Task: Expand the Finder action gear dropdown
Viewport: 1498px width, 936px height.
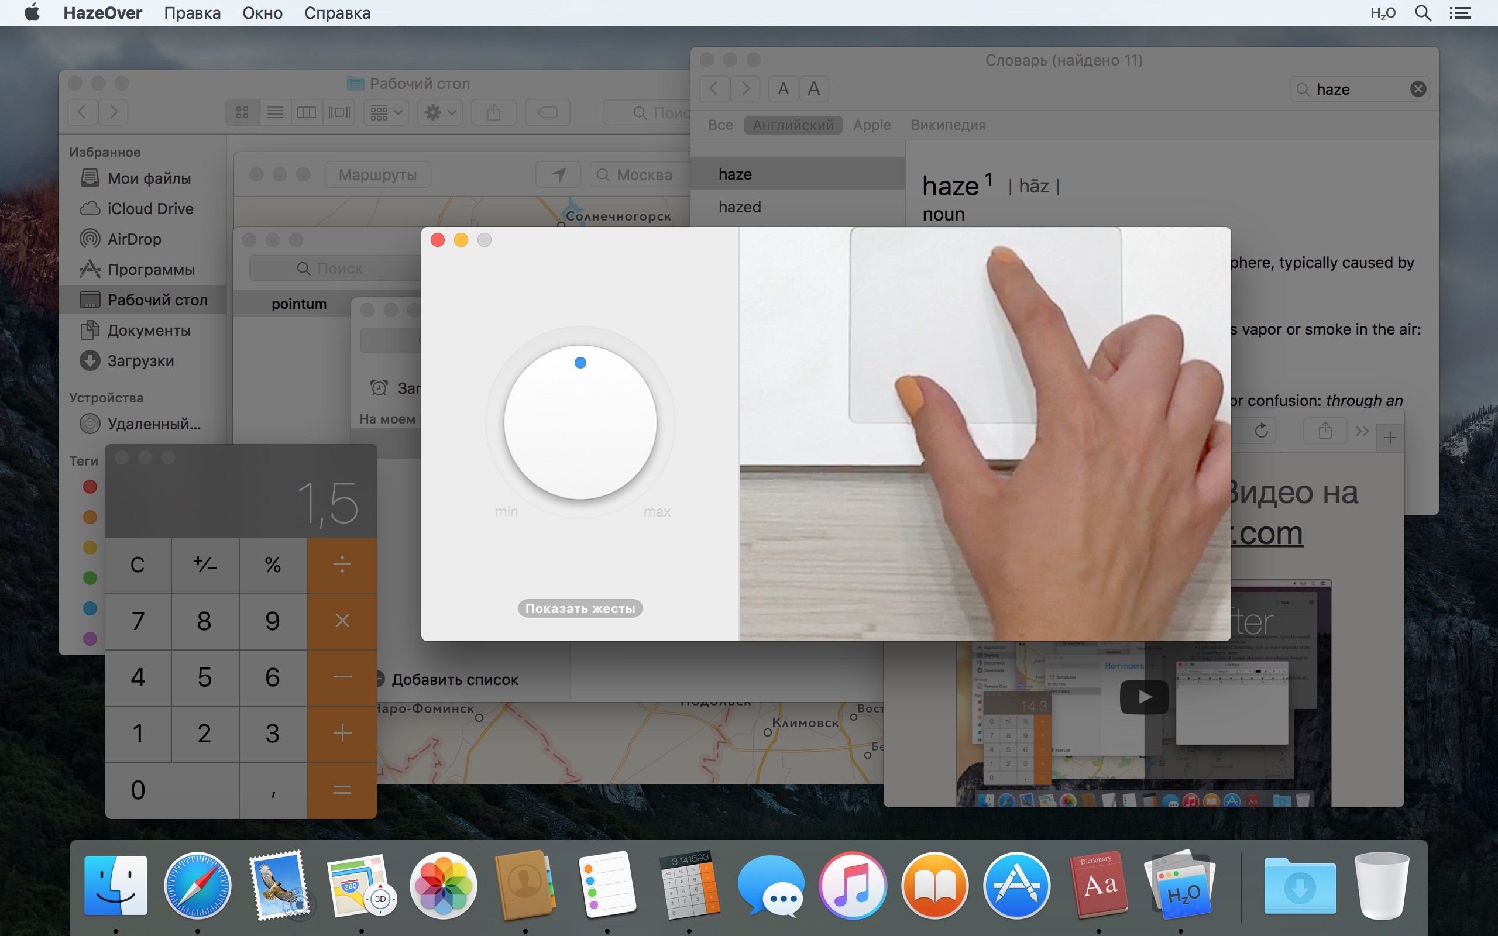Action: (440, 112)
